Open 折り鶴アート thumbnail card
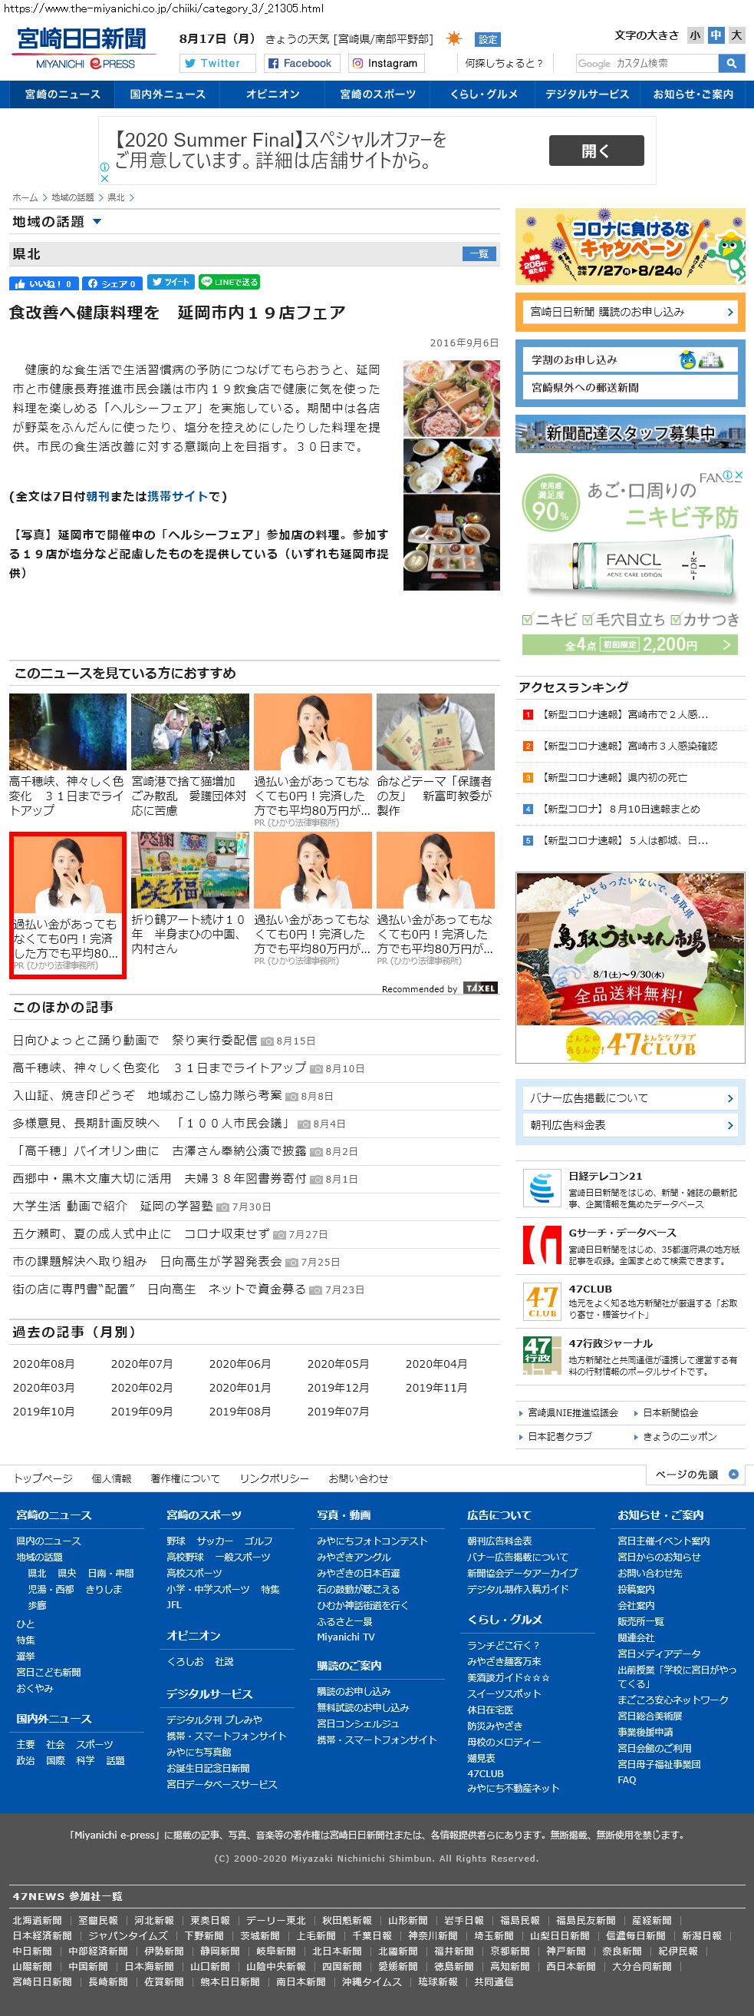Image resolution: width=754 pixels, height=2016 pixels. pos(190,893)
